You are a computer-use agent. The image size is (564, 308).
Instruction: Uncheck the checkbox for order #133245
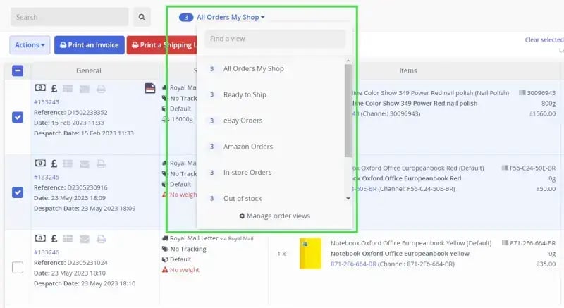[x=18, y=192]
